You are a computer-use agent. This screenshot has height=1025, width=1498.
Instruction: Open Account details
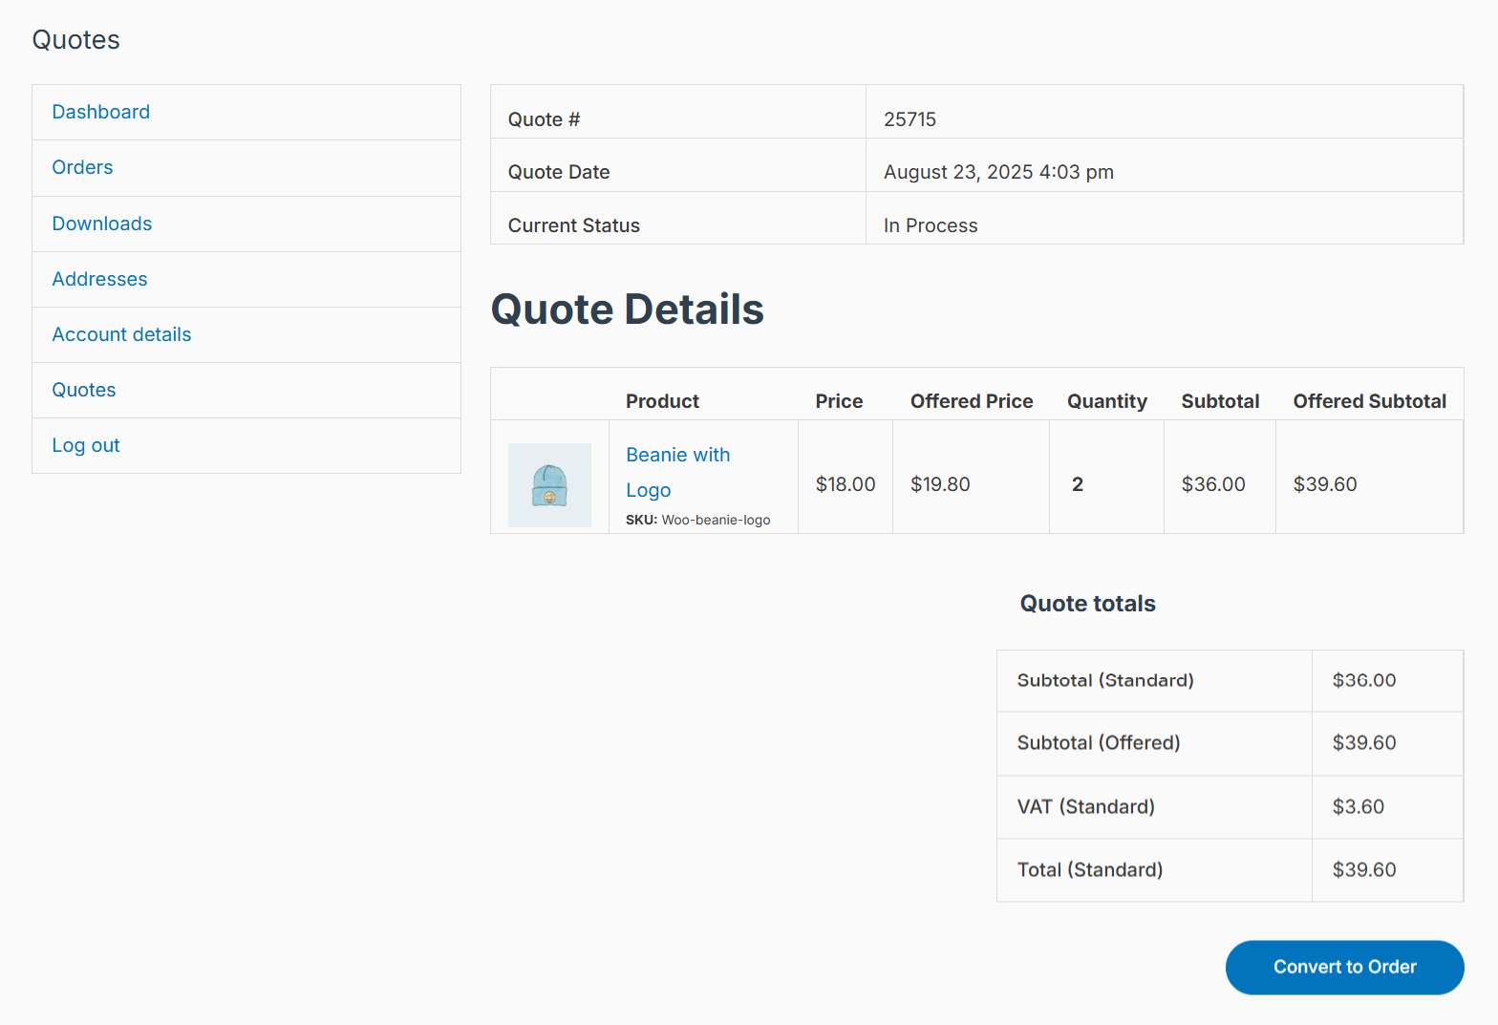click(121, 334)
